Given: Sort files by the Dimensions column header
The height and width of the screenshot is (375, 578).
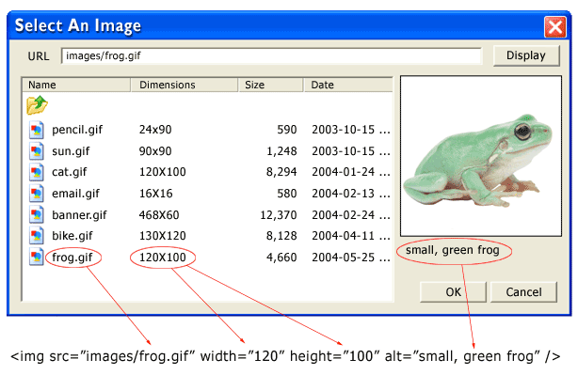Looking at the screenshot, I should click(185, 85).
